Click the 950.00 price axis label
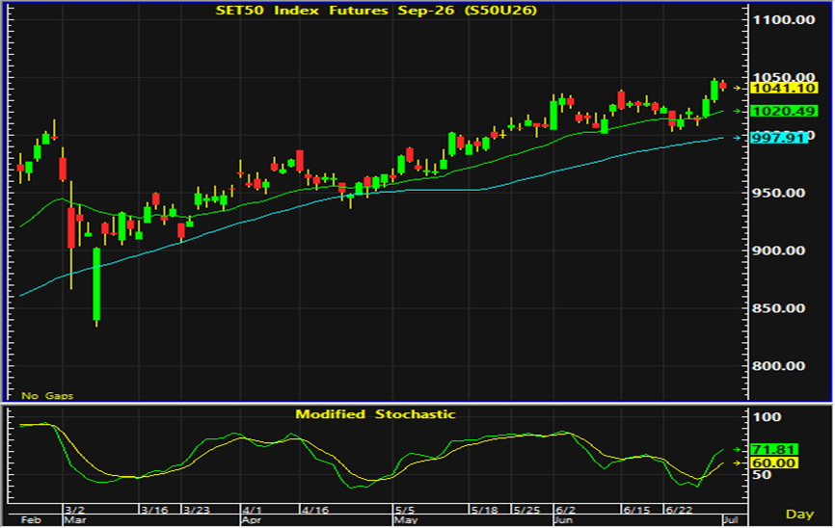The height and width of the screenshot is (528, 835). 779,193
